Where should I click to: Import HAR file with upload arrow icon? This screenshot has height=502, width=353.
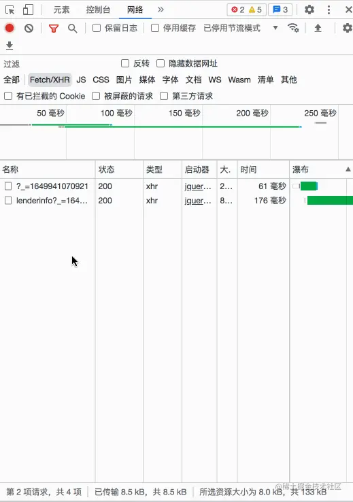point(318,28)
